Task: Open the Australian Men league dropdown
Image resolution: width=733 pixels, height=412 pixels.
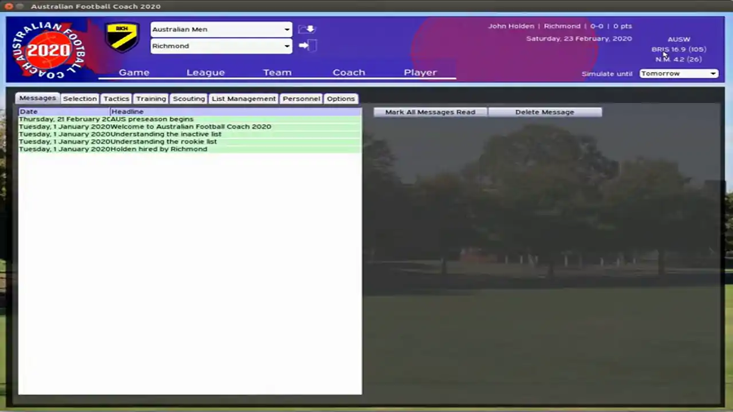Action: tap(221, 29)
